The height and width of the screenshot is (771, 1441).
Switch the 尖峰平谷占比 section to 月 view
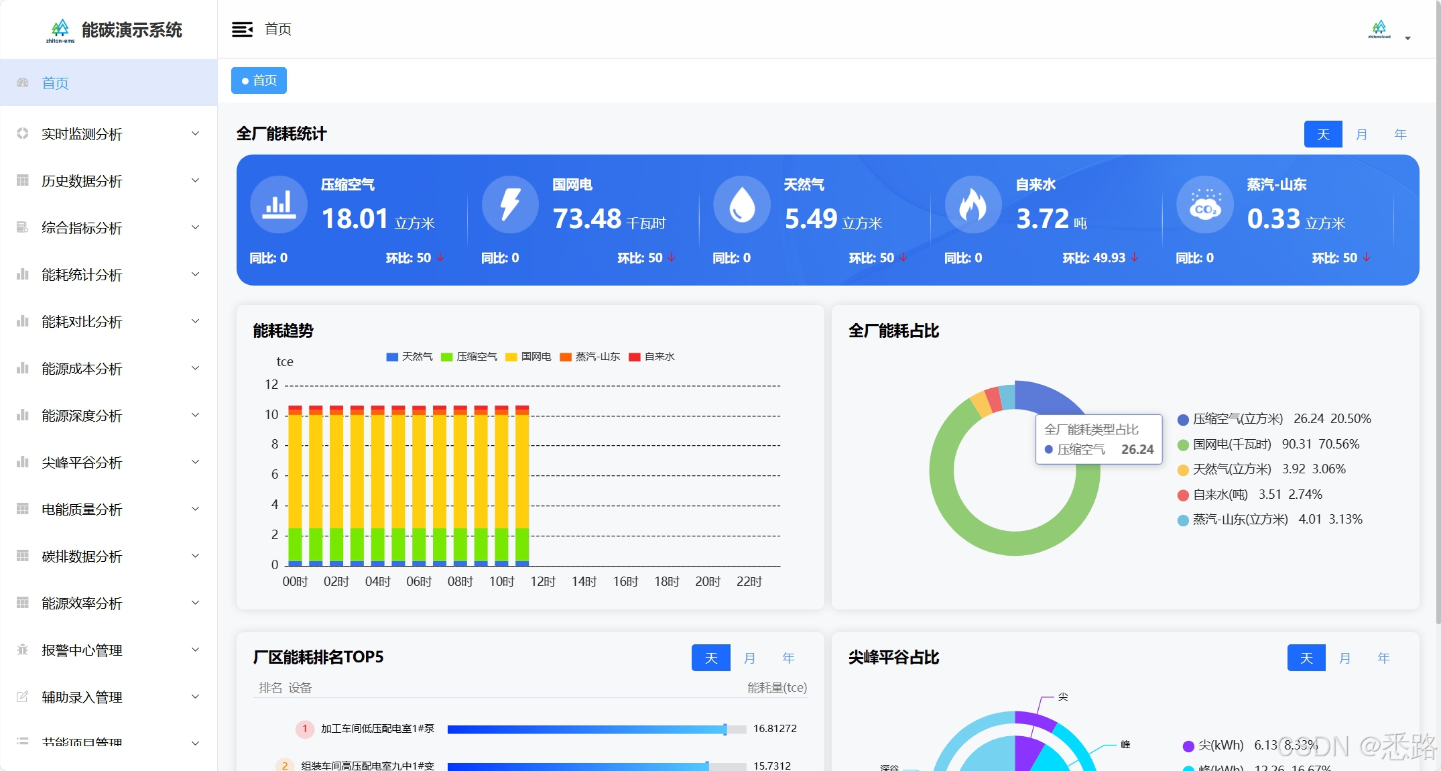click(1344, 658)
